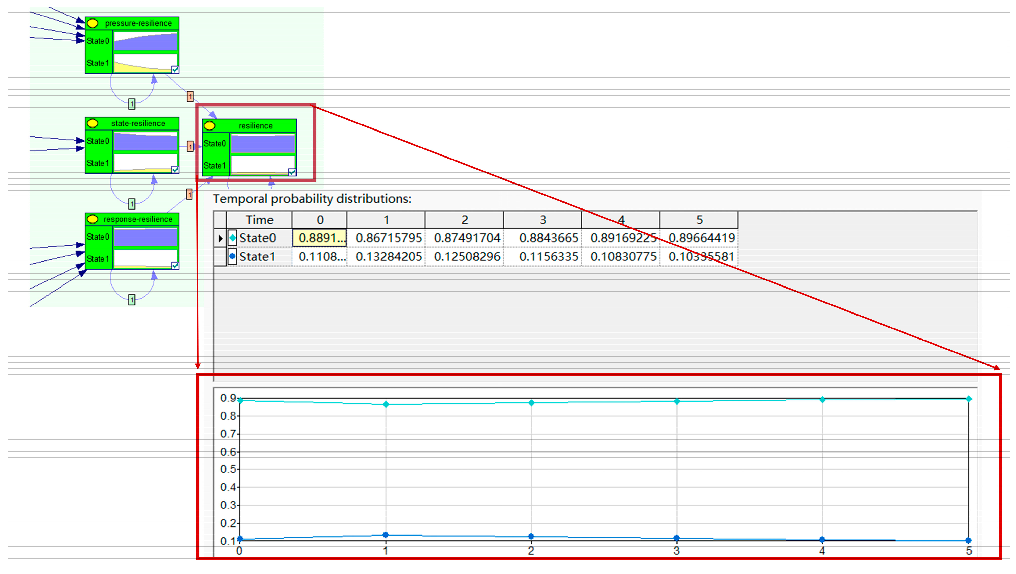1016x574 pixels.
Task: Click the yellow oval icon on resilience node
Action: coord(210,126)
